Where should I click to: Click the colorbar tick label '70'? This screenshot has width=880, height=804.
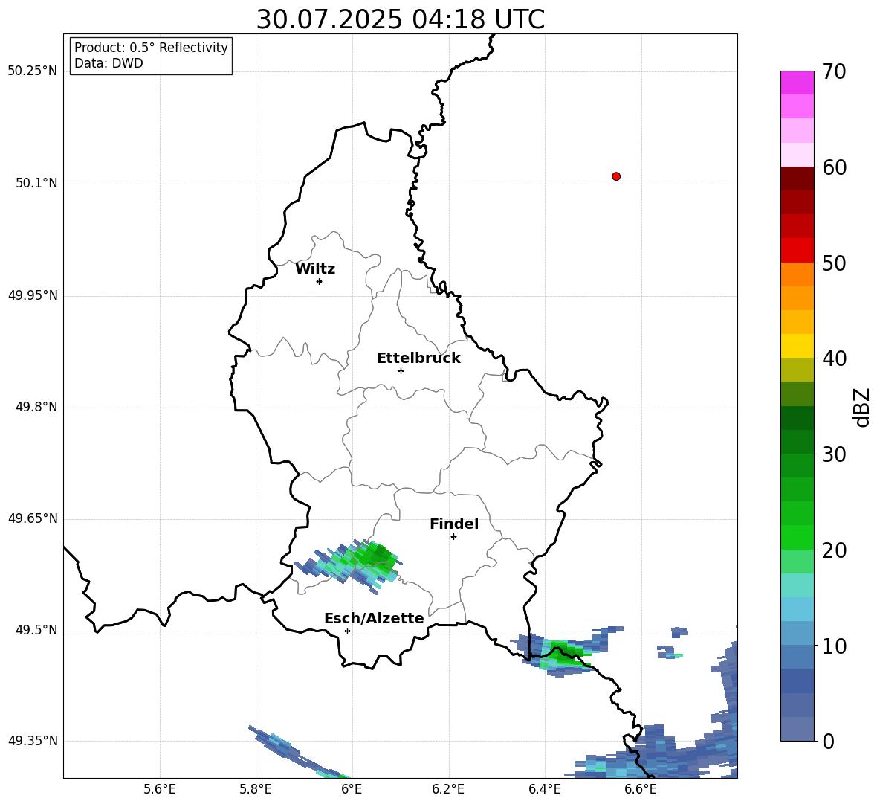[834, 71]
